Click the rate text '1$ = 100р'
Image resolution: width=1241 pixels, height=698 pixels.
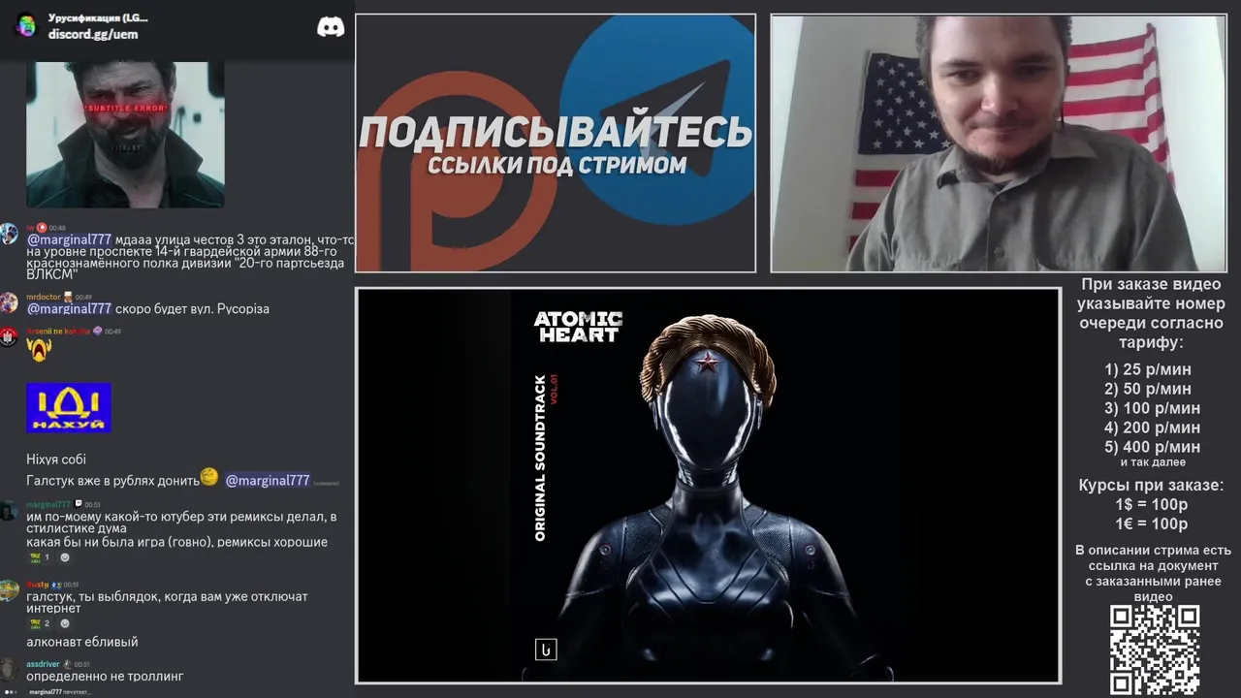[1152, 505]
